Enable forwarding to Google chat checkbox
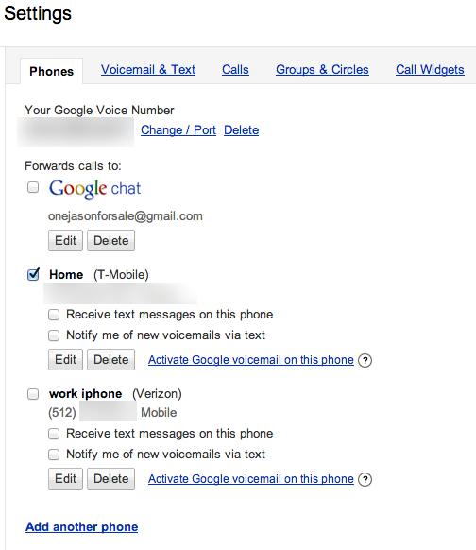This screenshot has width=476, height=550. [33, 187]
